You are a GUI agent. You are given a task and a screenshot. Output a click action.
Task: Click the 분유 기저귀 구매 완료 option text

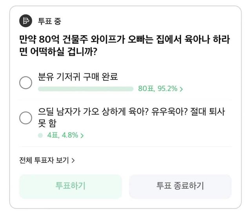pos(78,77)
